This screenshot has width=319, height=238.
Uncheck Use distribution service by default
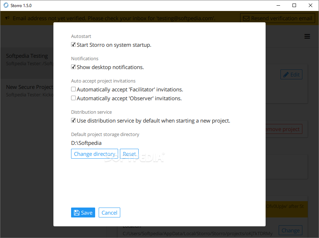(x=74, y=120)
